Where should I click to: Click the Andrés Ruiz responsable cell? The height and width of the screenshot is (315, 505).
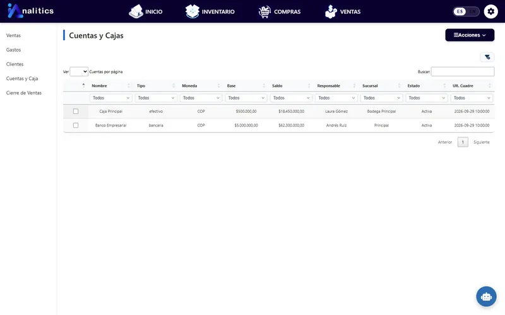pos(336,125)
